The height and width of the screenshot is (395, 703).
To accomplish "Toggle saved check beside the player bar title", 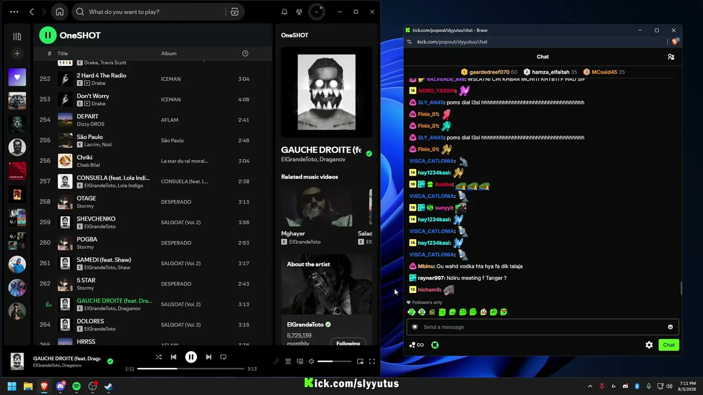I will [110, 361].
